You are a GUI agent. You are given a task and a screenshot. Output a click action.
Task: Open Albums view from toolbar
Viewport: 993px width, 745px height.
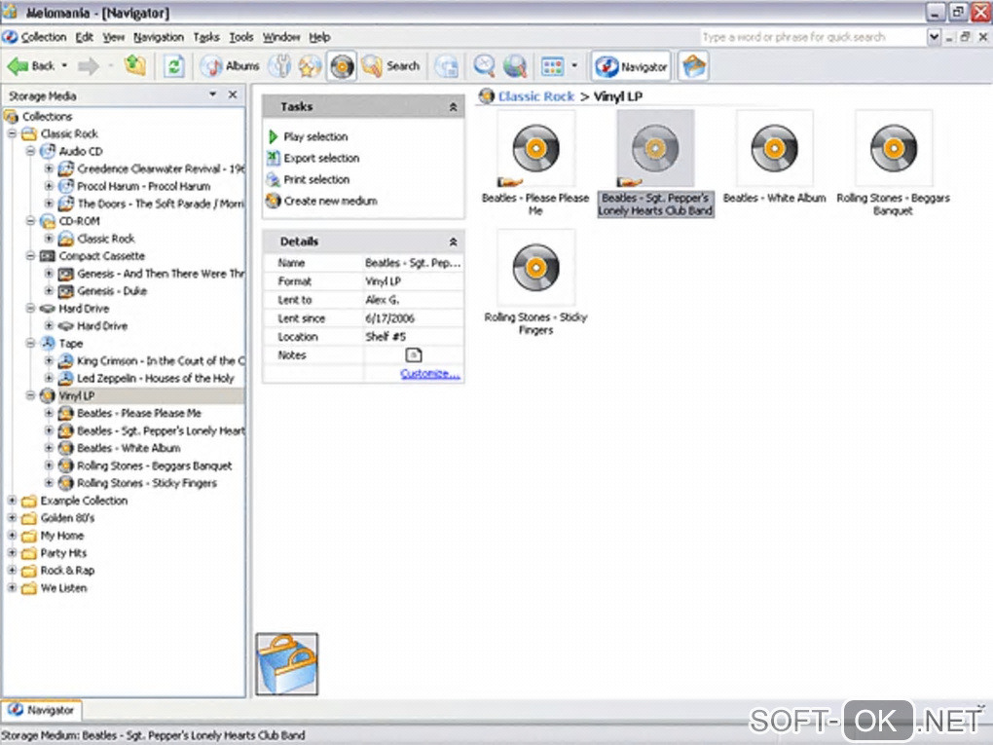click(x=231, y=66)
